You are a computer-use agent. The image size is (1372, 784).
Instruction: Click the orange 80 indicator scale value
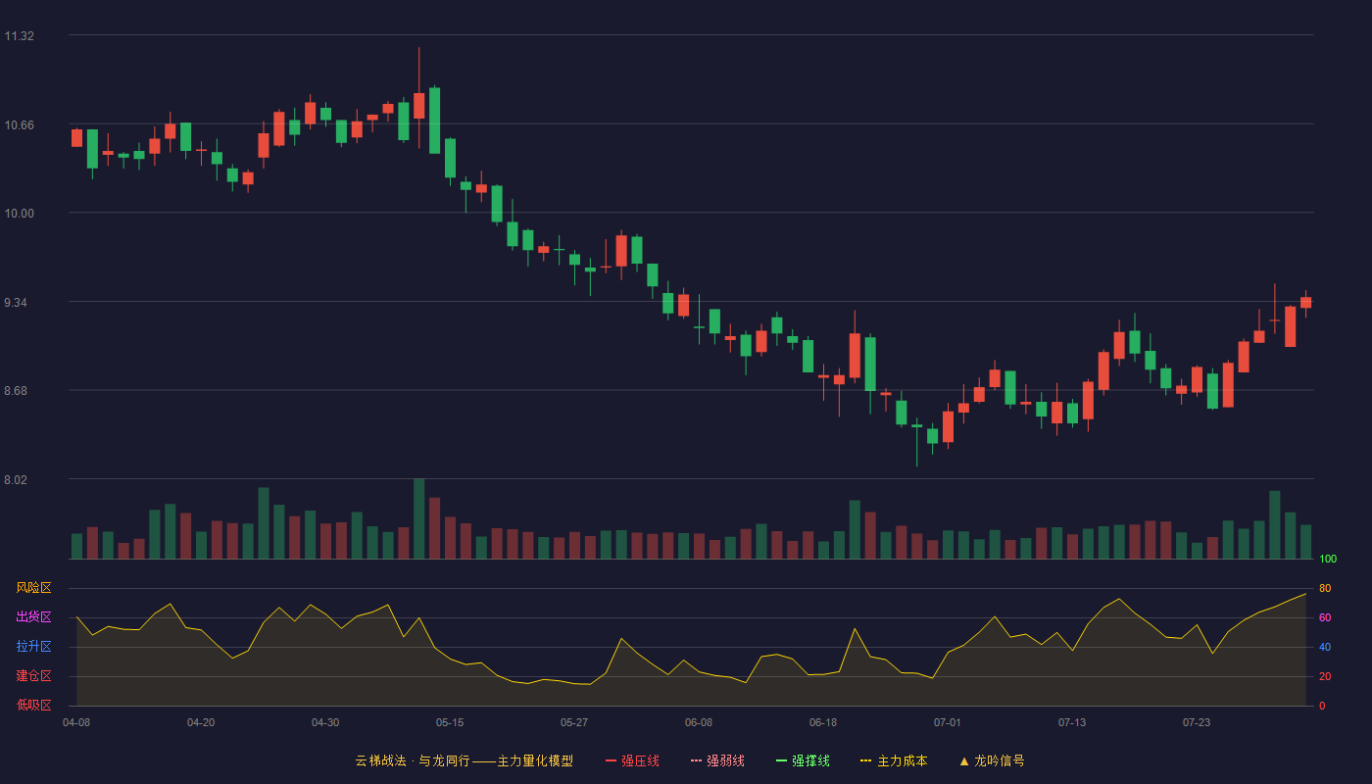tap(1325, 588)
